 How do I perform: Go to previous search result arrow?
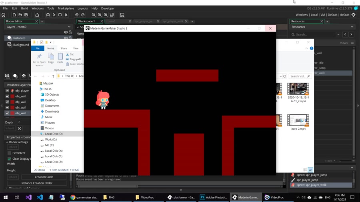(x=345, y=35)
